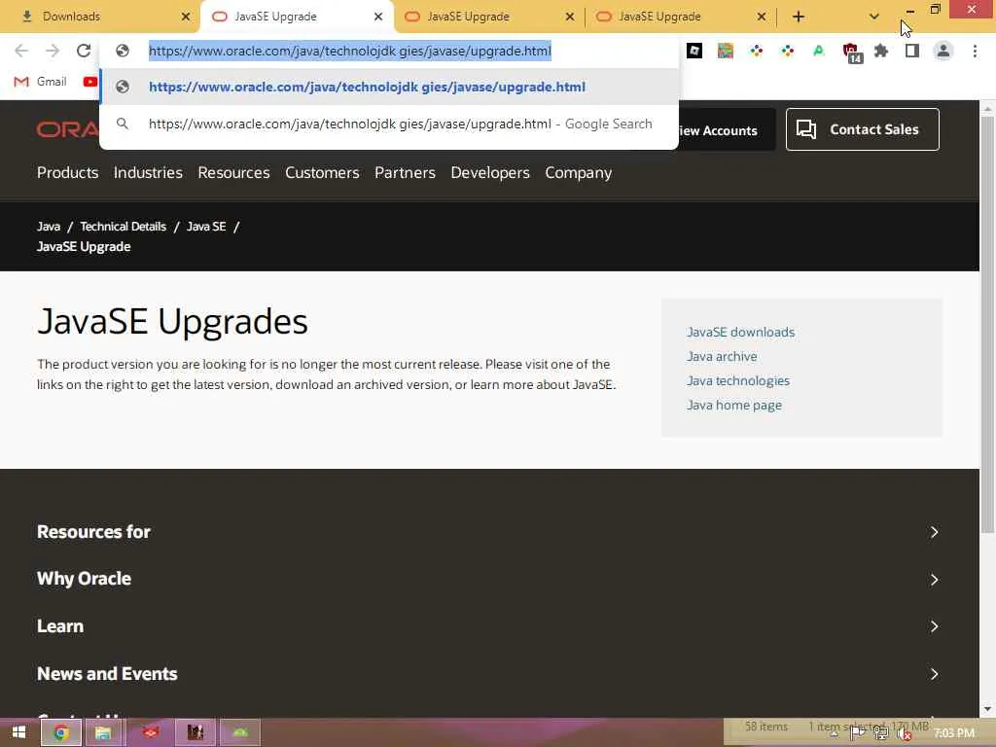Open the Products menu

[67, 173]
